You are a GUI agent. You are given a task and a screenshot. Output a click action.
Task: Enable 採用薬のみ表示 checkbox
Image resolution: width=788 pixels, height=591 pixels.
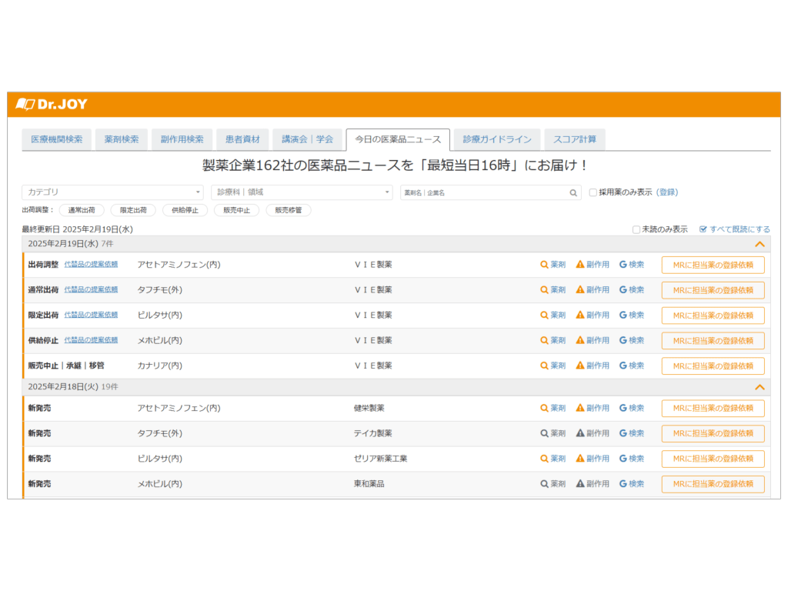pos(593,192)
